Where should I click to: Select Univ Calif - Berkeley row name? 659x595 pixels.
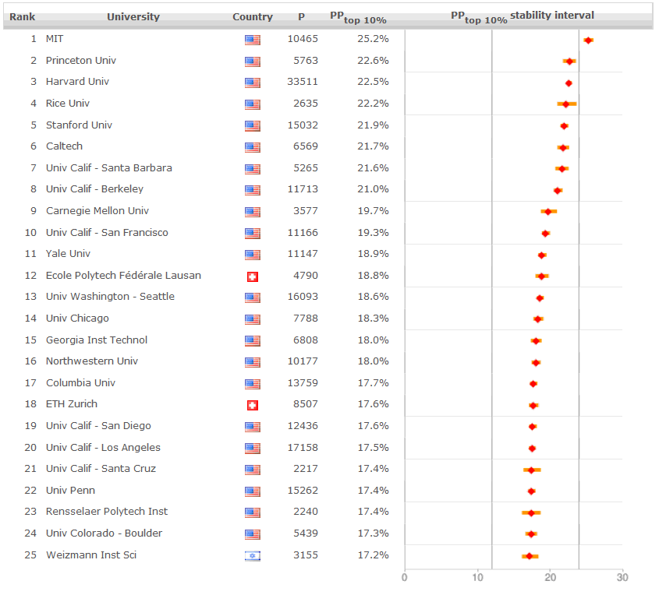(x=94, y=188)
